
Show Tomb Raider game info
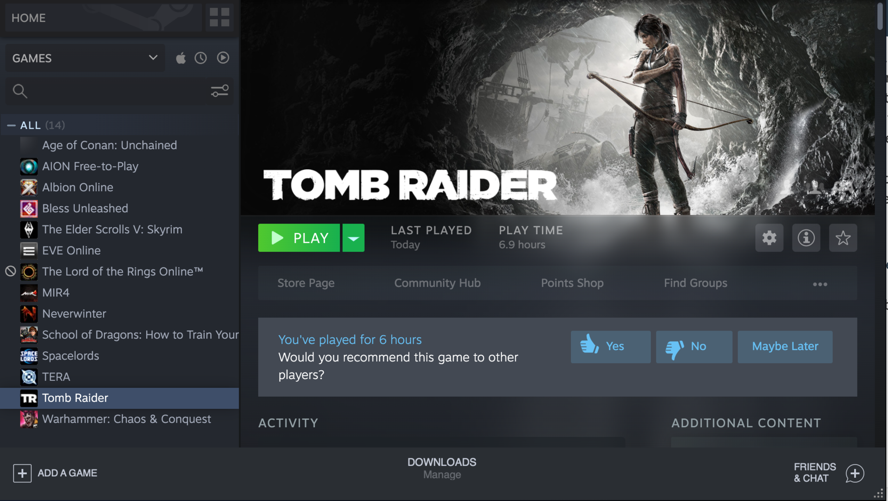(806, 238)
